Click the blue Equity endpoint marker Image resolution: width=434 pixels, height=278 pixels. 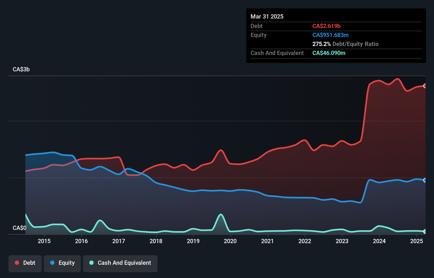click(x=425, y=180)
